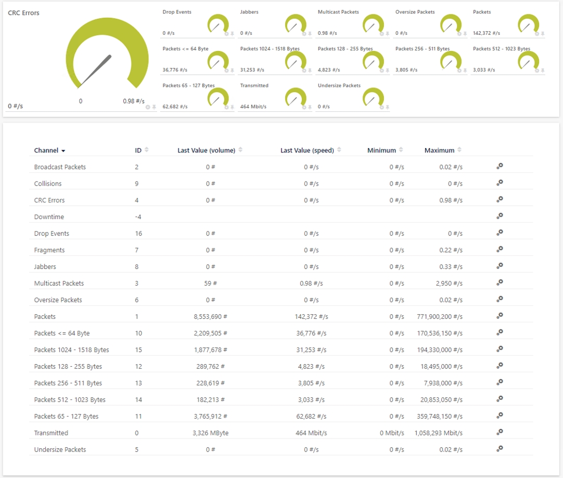Pin the Drop Events gauge
Screen dimensions: 563x478
[x=232, y=34]
